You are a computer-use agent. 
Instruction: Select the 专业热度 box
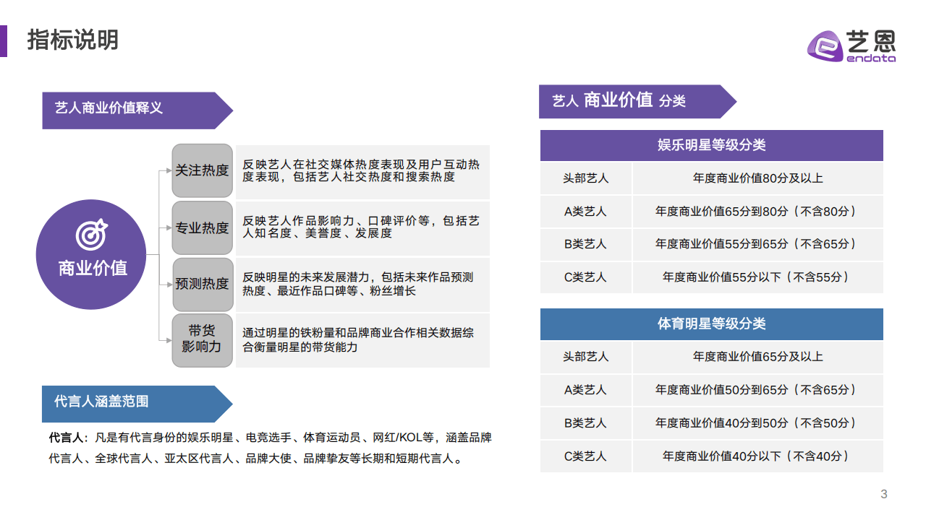tap(202, 228)
